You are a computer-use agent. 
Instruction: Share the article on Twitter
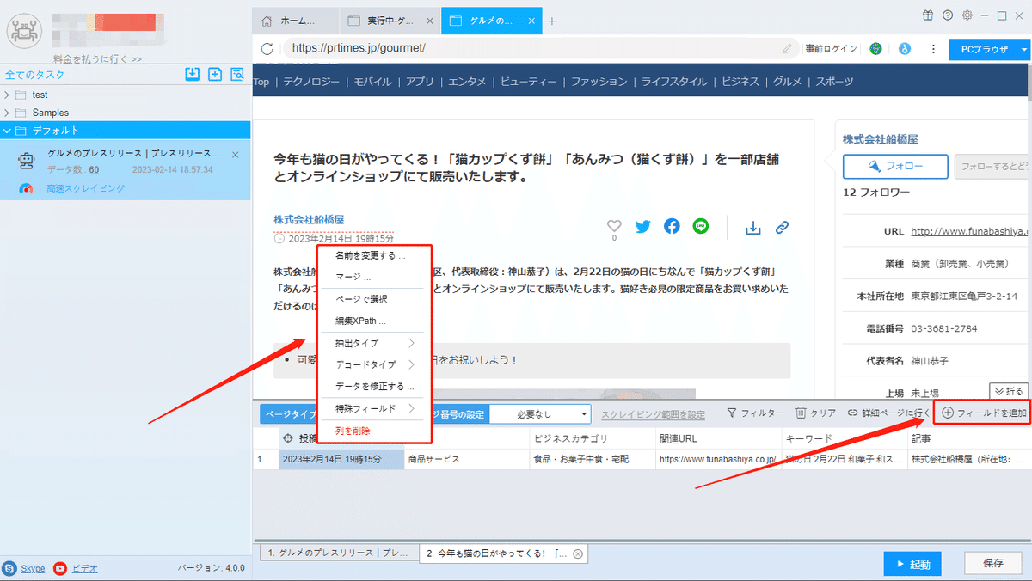643,227
